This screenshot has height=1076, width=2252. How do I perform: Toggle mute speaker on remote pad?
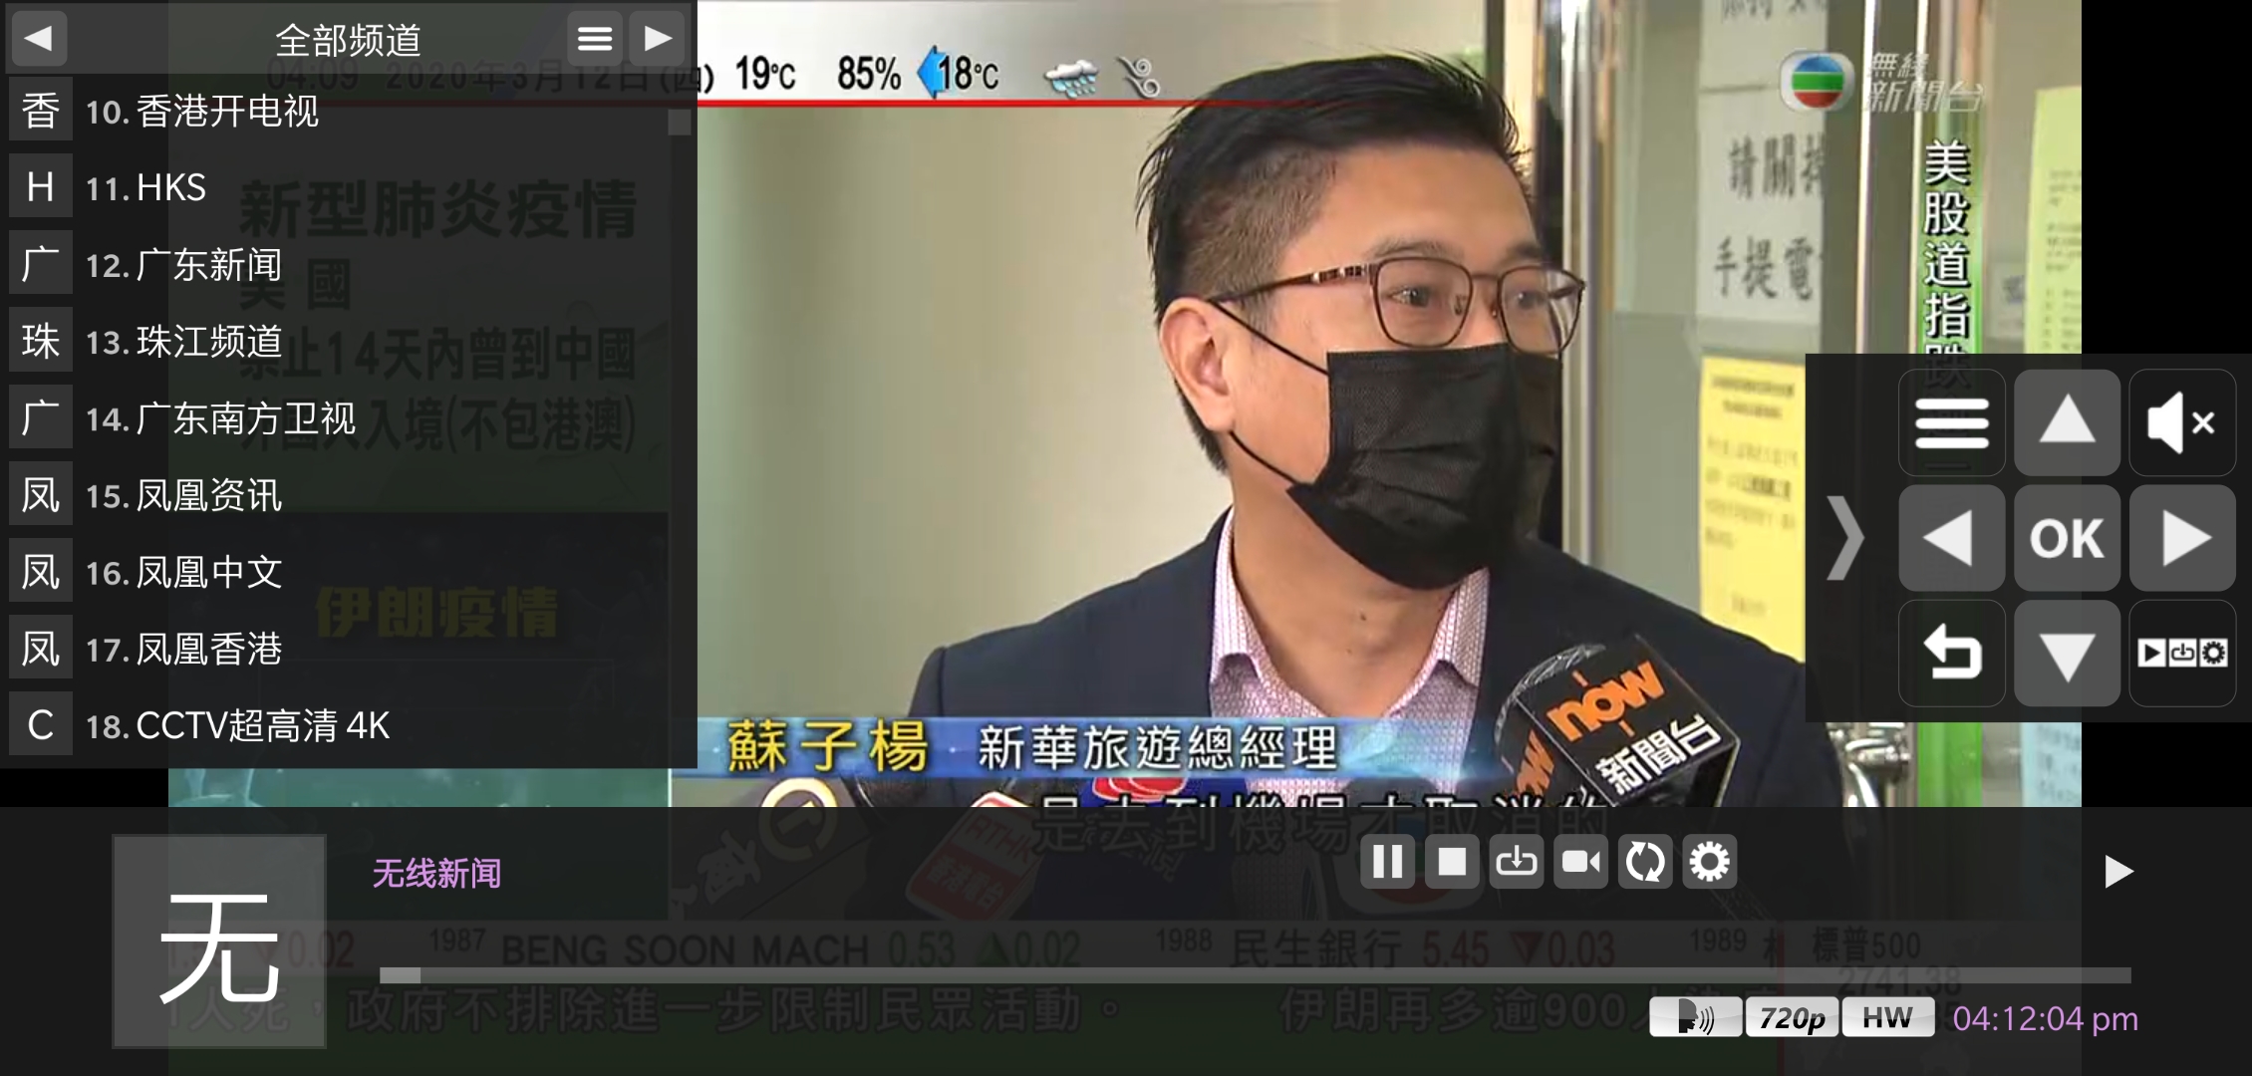[2182, 423]
